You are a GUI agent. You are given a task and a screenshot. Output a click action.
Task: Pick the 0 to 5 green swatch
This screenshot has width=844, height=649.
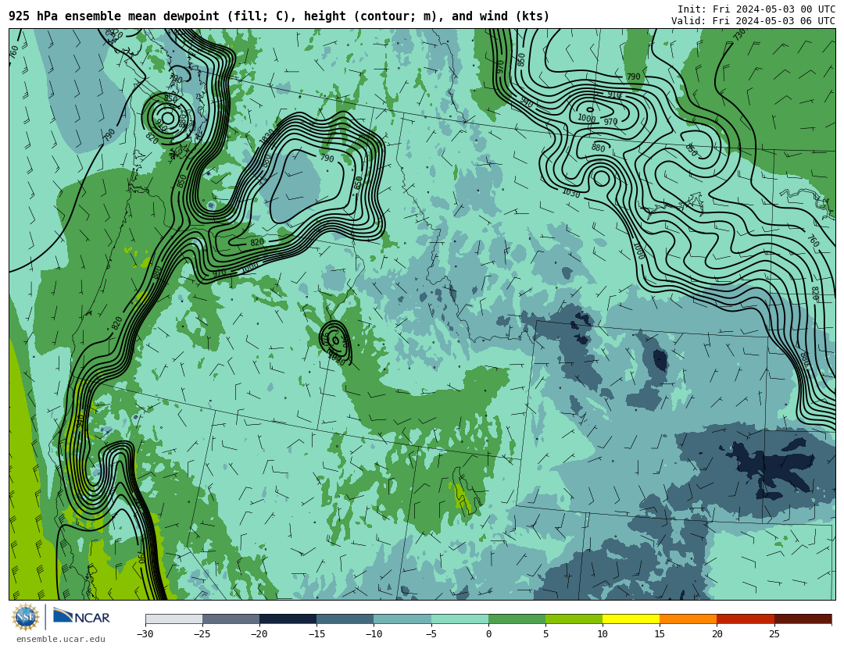pyautogui.click(x=517, y=619)
